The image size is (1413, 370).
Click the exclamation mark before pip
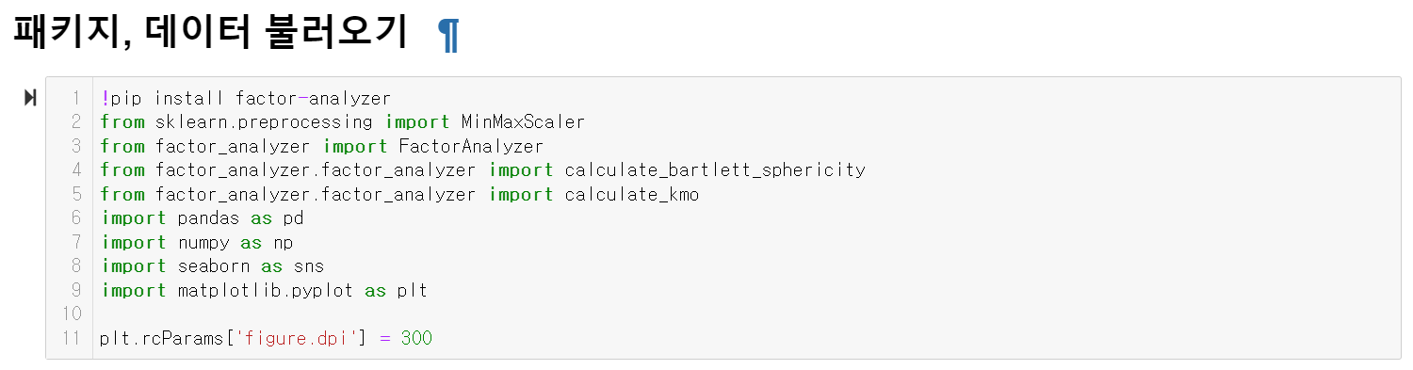[105, 98]
